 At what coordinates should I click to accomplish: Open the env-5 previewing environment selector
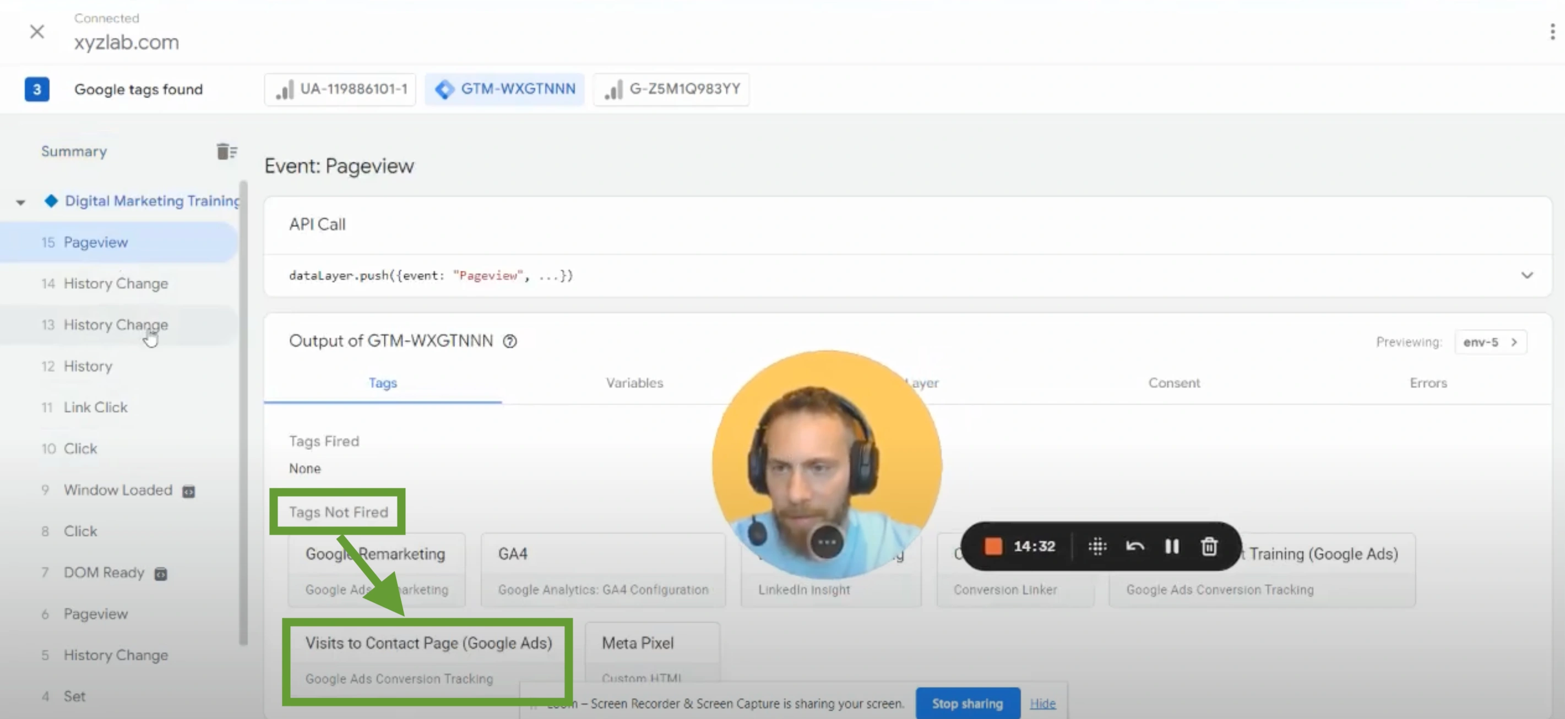coord(1490,342)
